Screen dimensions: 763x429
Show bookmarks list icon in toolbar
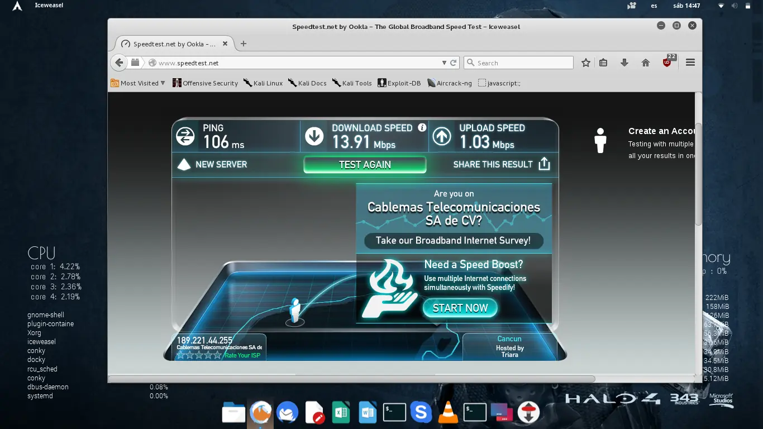603,63
